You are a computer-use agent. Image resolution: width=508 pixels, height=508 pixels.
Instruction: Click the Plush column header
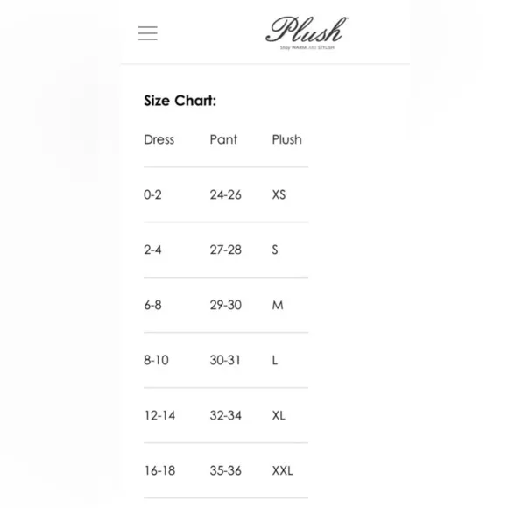click(286, 139)
